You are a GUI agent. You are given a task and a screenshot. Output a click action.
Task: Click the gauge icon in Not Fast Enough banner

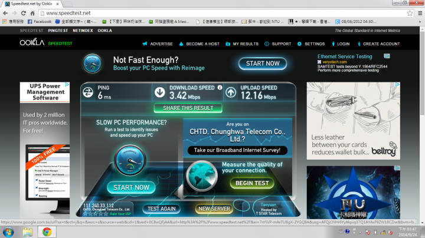point(93,64)
